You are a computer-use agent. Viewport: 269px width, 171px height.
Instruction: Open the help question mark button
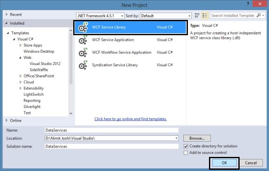(248, 4)
